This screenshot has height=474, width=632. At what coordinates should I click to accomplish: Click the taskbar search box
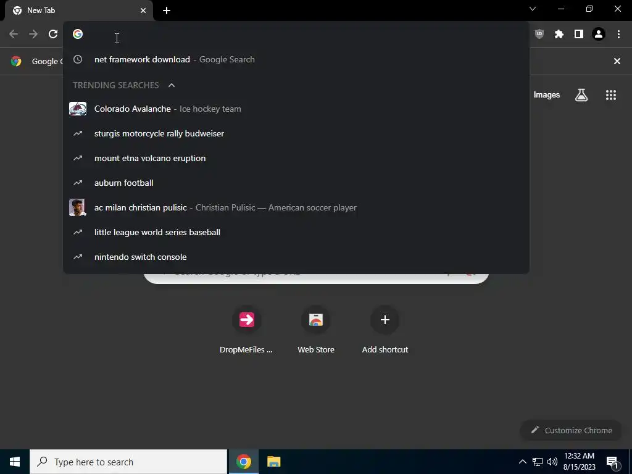(128, 462)
